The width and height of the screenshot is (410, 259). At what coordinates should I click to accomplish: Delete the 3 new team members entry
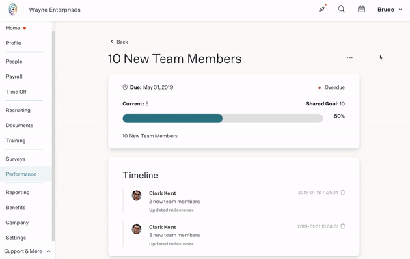click(x=343, y=226)
